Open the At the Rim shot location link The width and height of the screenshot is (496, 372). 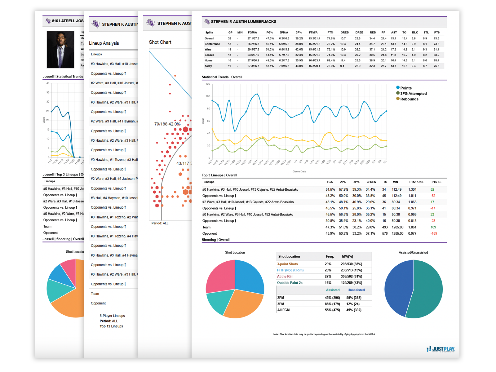click(285, 277)
